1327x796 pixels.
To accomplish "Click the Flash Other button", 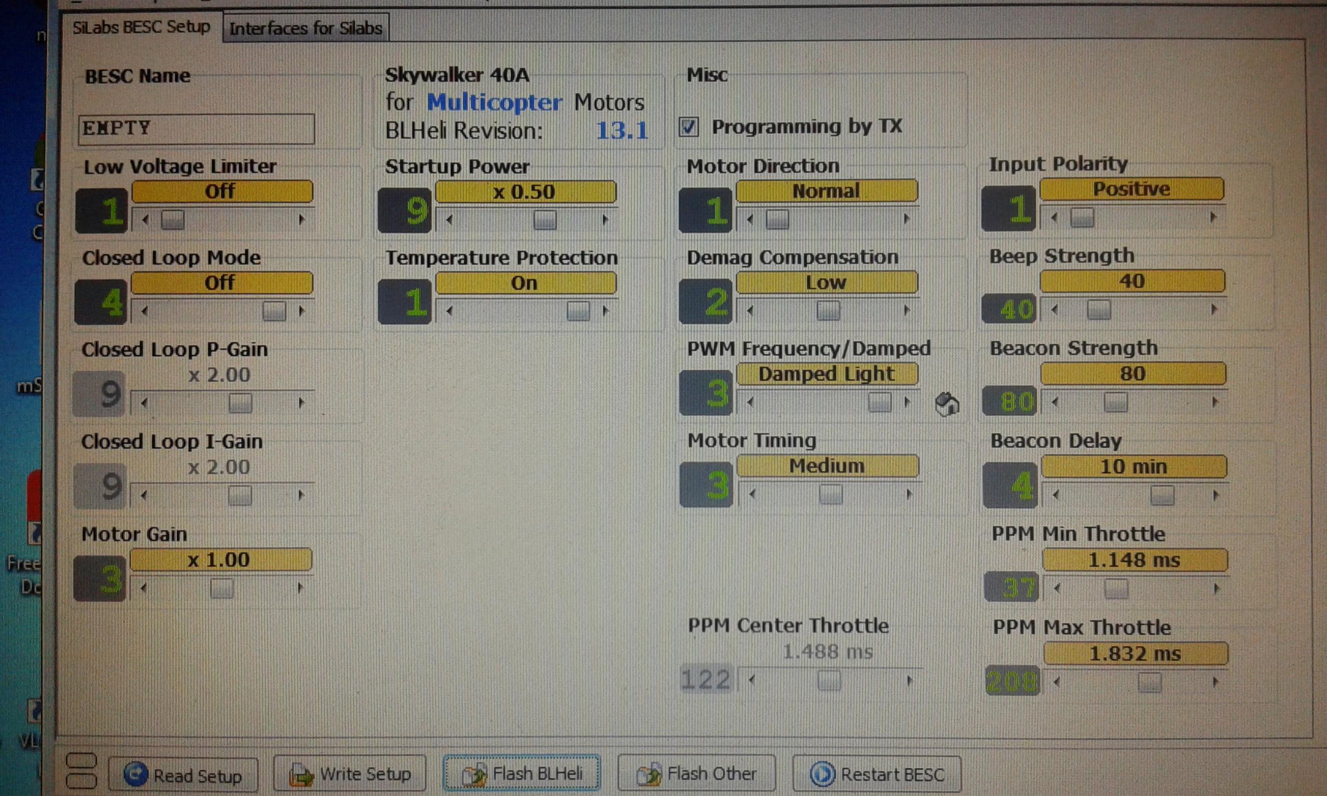I will tap(696, 774).
